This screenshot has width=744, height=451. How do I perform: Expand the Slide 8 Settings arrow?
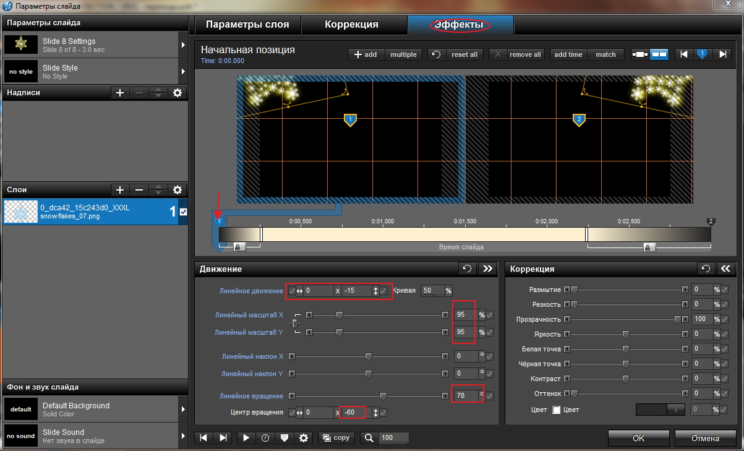coord(183,45)
